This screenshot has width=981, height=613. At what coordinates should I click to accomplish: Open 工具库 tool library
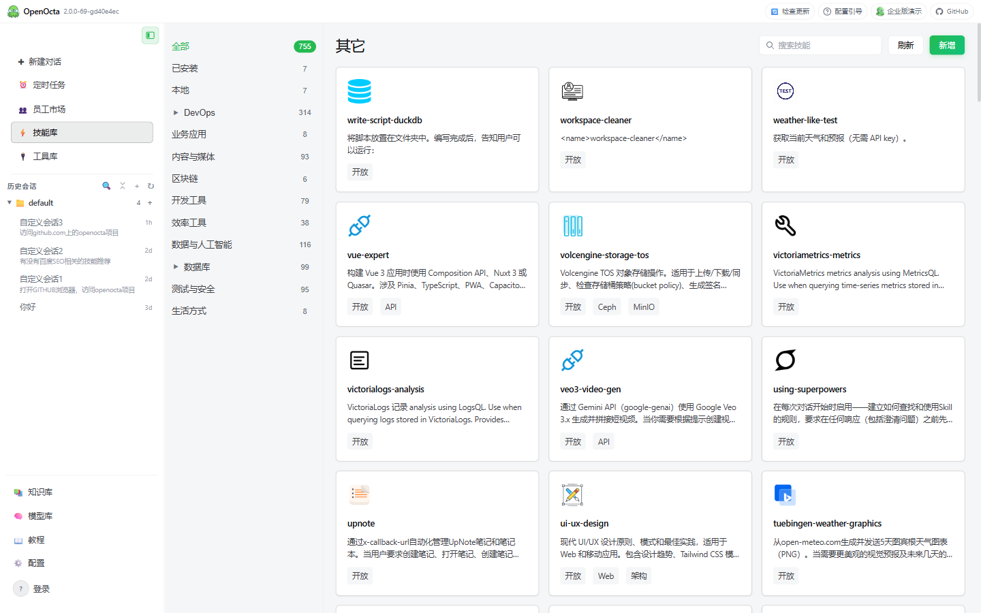click(82, 157)
